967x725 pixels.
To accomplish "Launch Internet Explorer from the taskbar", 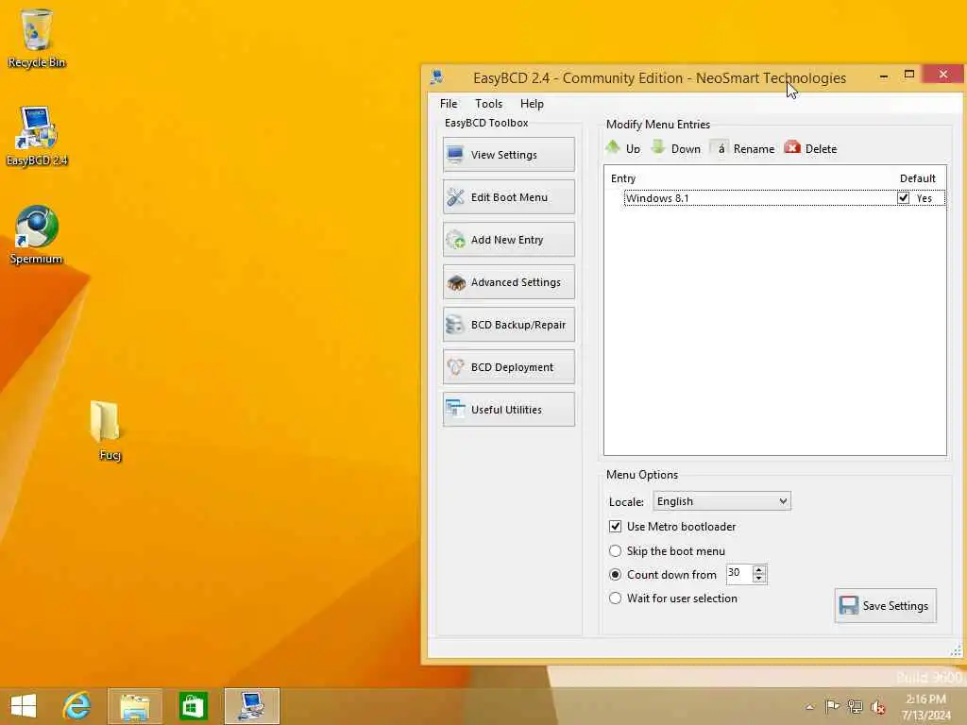I will [77, 706].
